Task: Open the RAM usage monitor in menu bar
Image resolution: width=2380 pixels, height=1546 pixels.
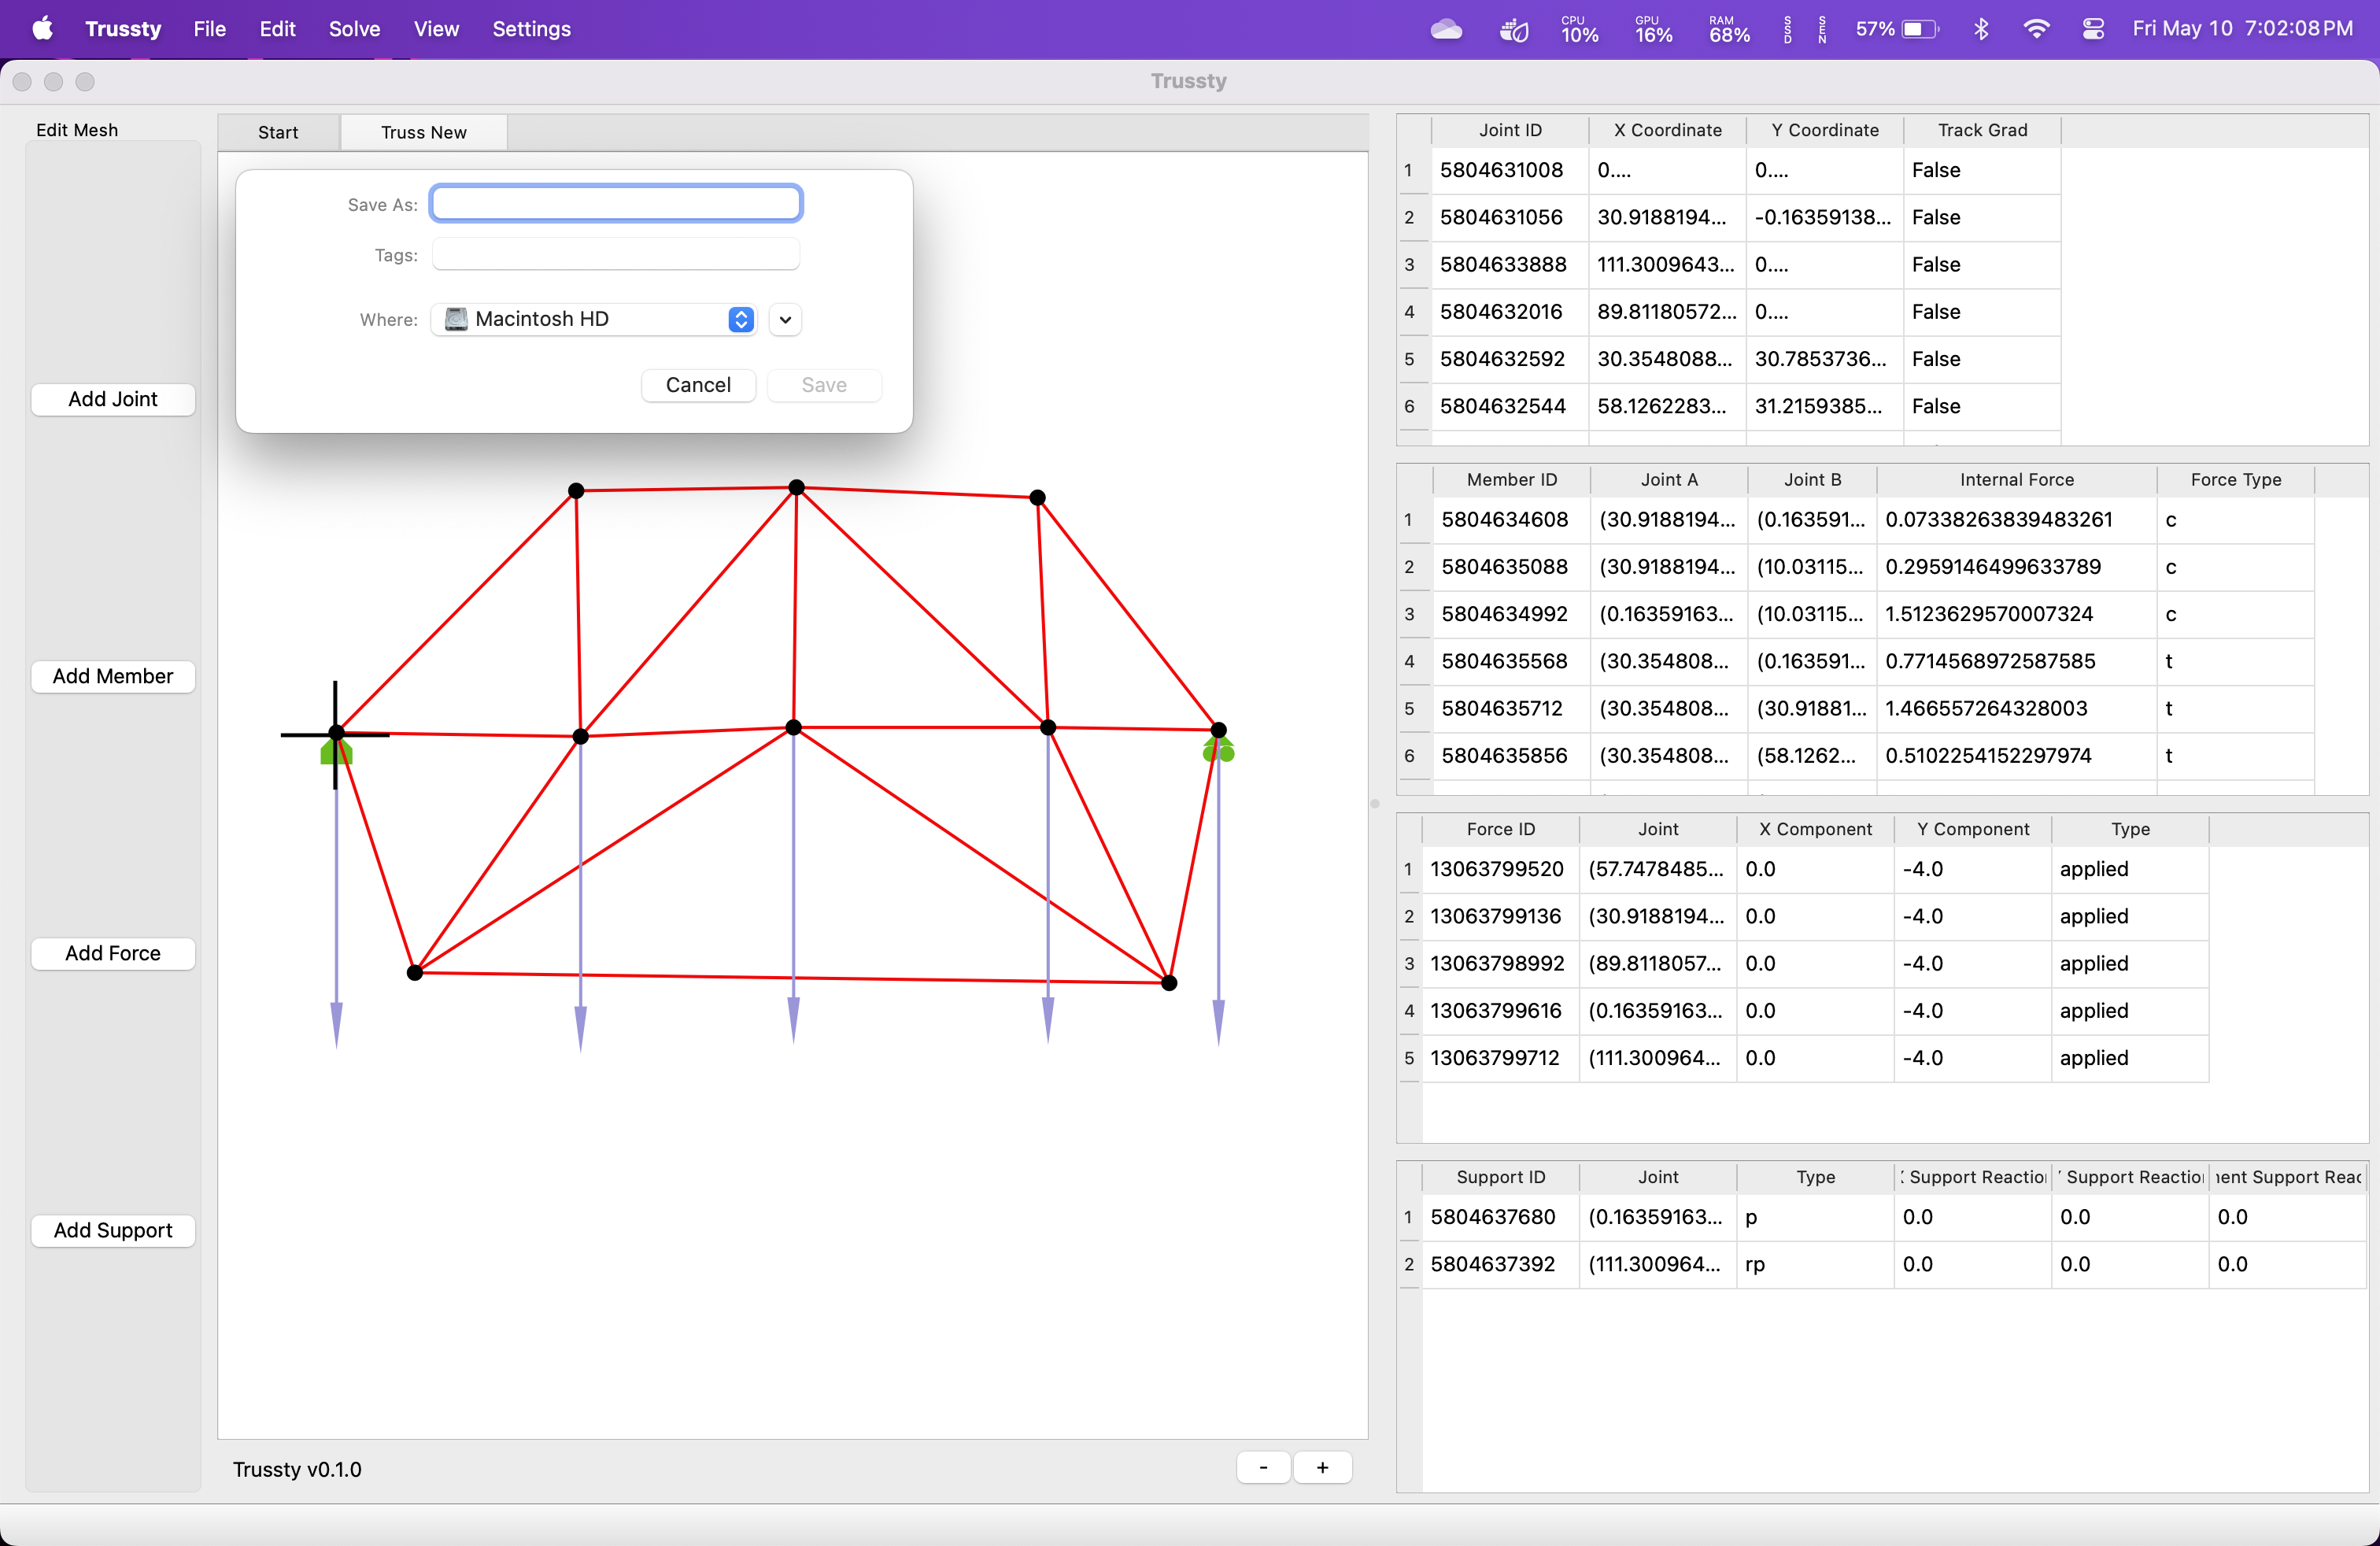Action: [1729, 29]
